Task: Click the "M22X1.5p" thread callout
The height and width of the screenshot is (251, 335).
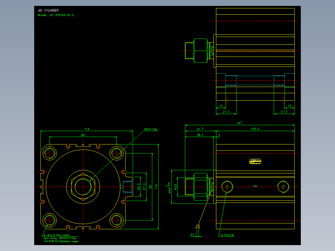Action: tap(151, 129)
